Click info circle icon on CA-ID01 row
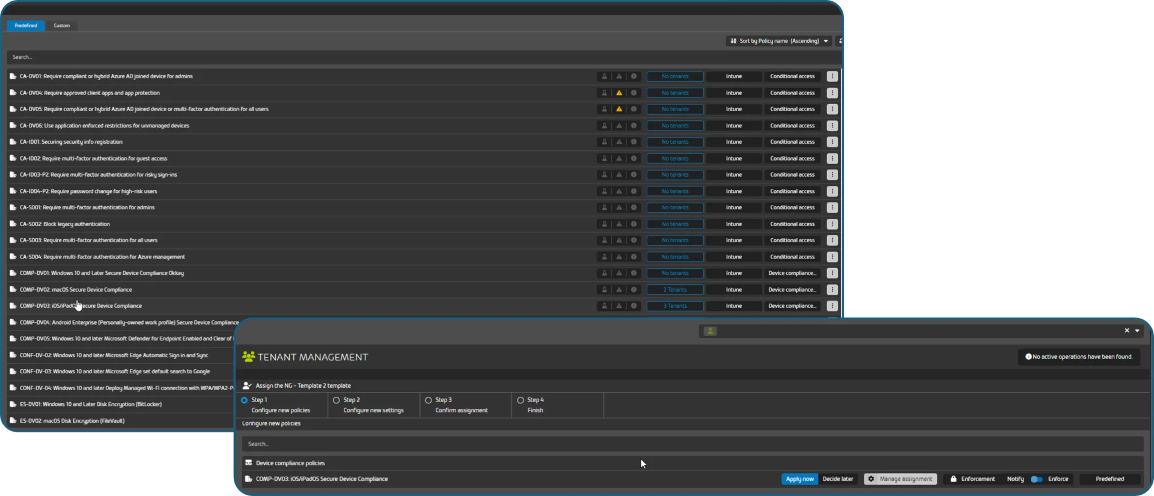This screenshot has width=1154, height=496. [x=633, y=142]
